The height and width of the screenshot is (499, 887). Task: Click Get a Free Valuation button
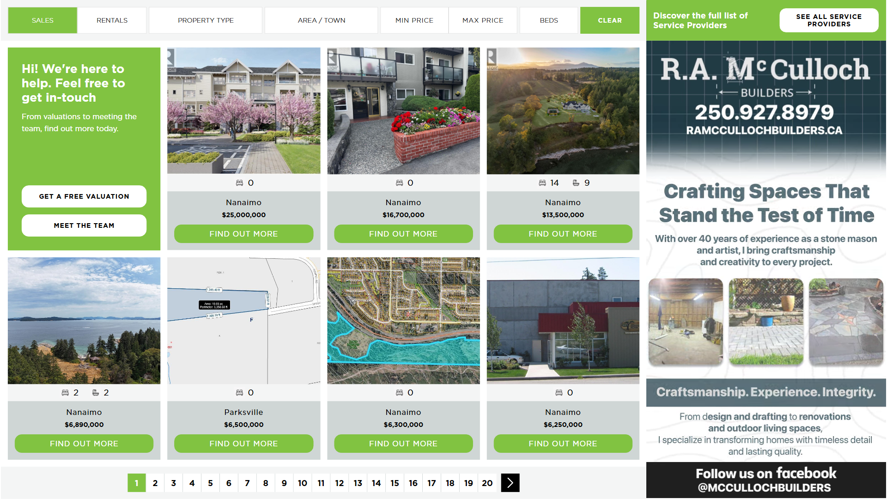coord(84,196)
